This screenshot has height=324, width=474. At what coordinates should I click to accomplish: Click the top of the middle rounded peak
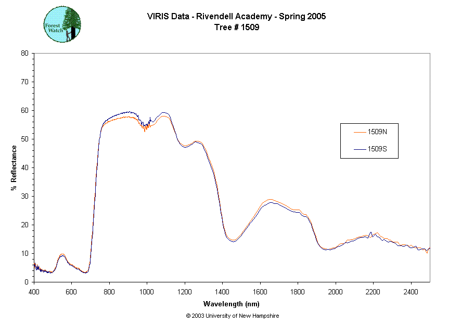(270, 199)
